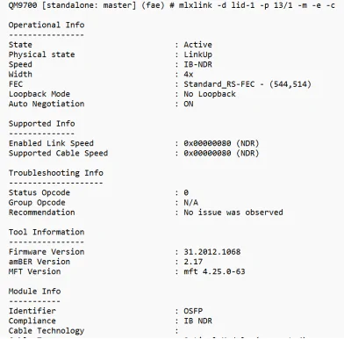Click the Troubleshooting Info heading
The image size is (344, 339).
pos(56,173)
